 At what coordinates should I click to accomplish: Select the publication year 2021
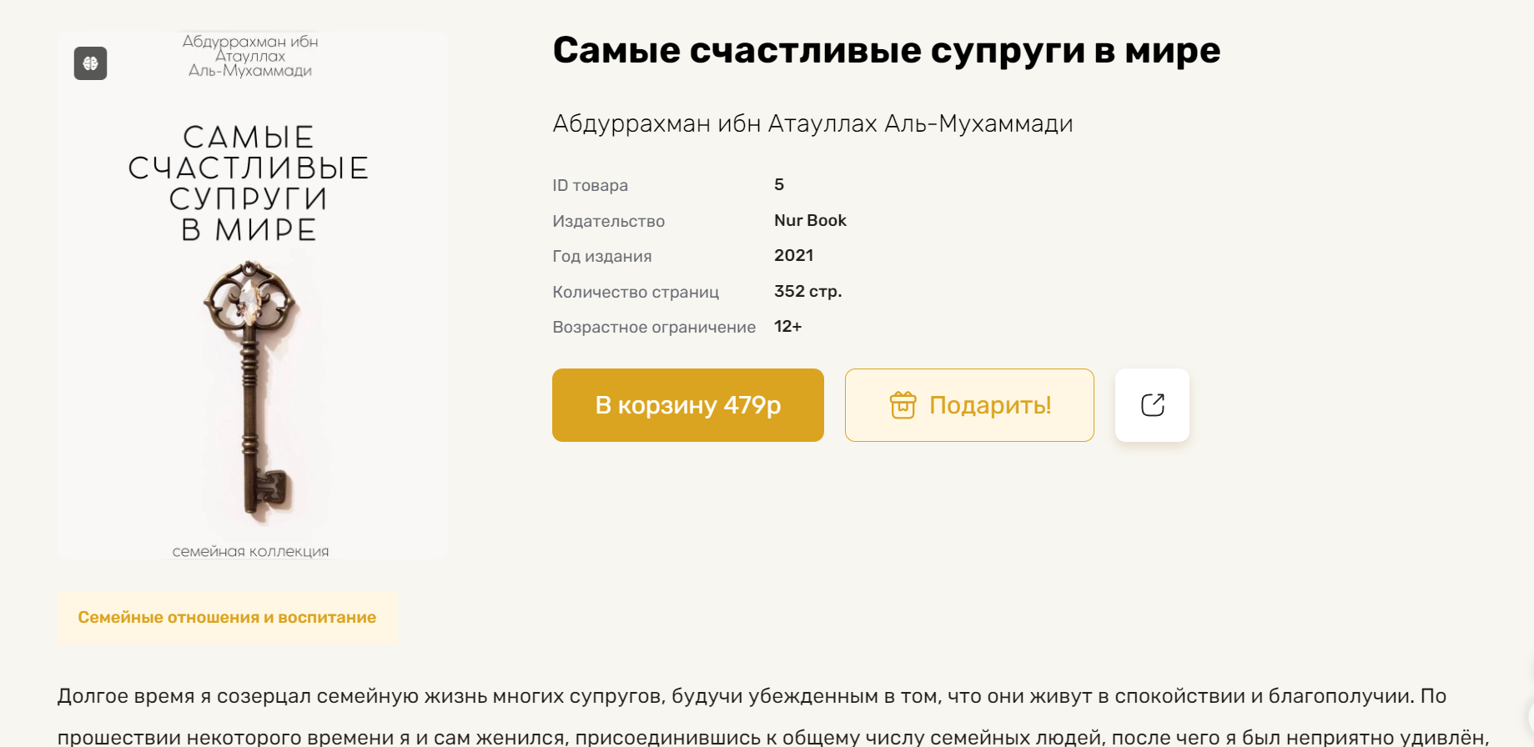tap(793, 255)
